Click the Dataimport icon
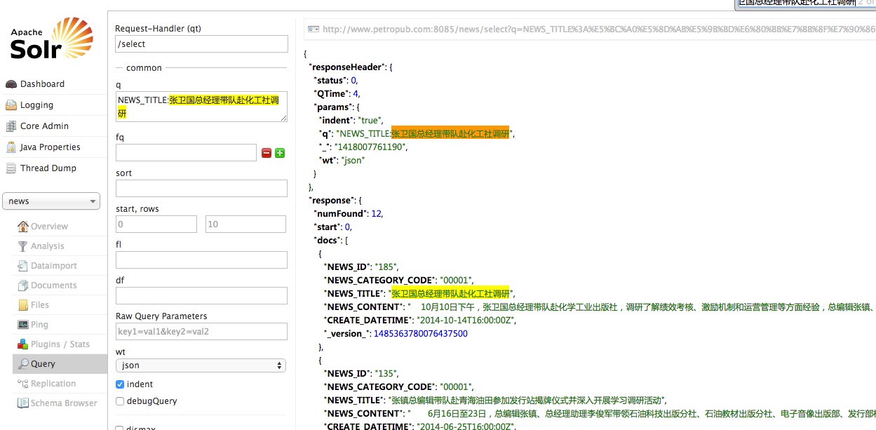Viewport: 876px width, 430px height. click(x=23, y=266)
